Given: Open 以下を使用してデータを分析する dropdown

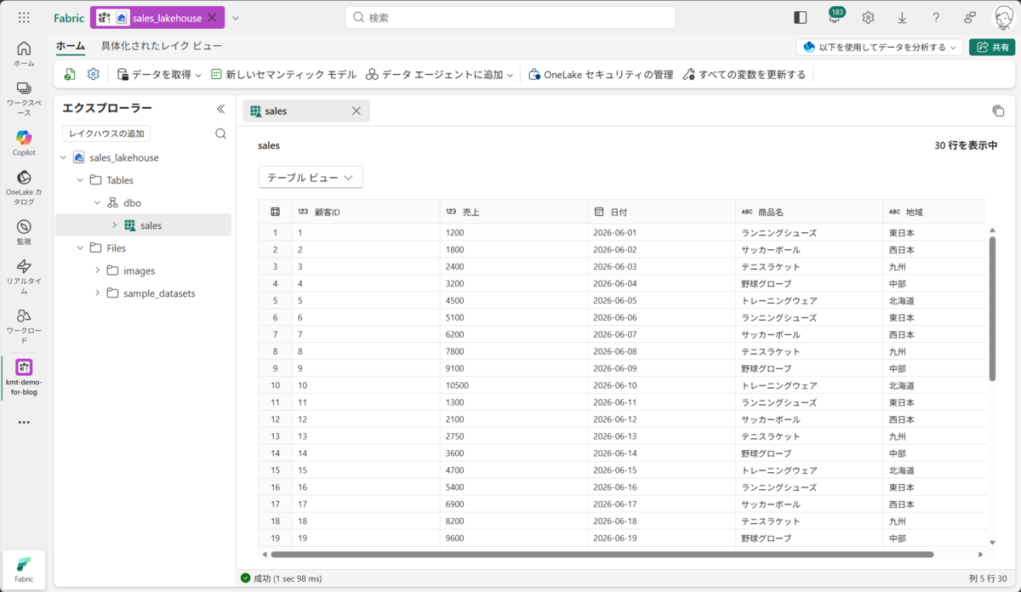Looking at the screenshot, I should tap(880, 48).
